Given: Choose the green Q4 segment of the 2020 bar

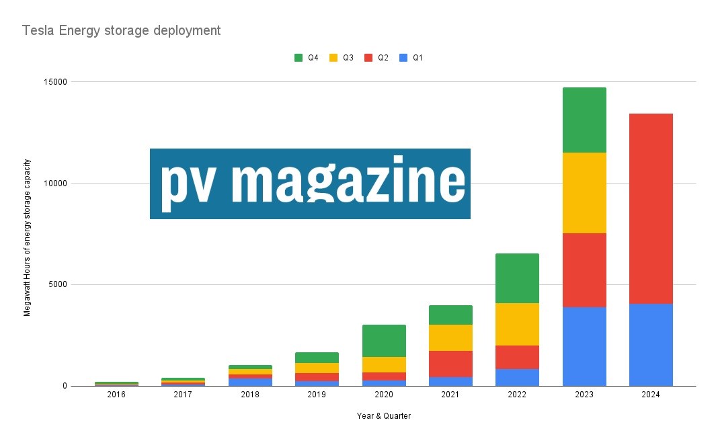Looking at the screenshot, I should [384, 341].
